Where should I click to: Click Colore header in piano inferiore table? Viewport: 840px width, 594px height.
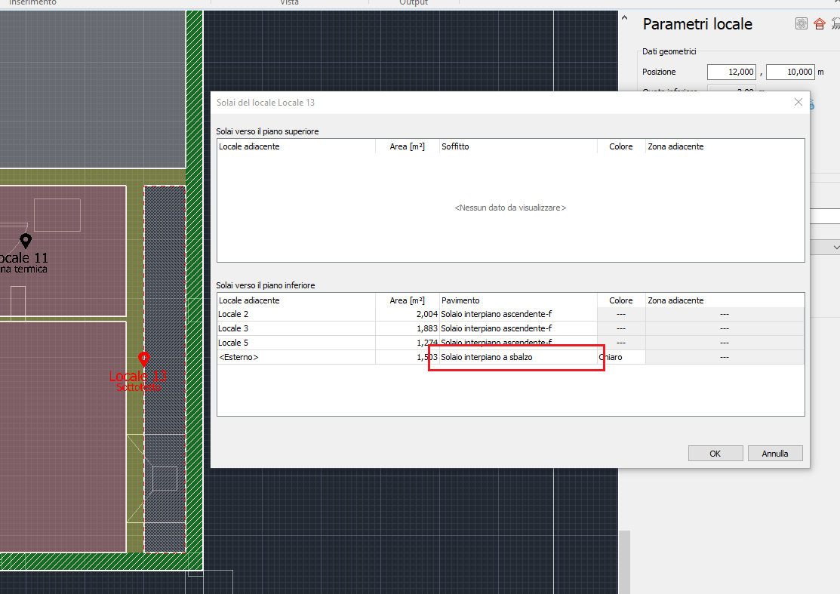(621, 300)
